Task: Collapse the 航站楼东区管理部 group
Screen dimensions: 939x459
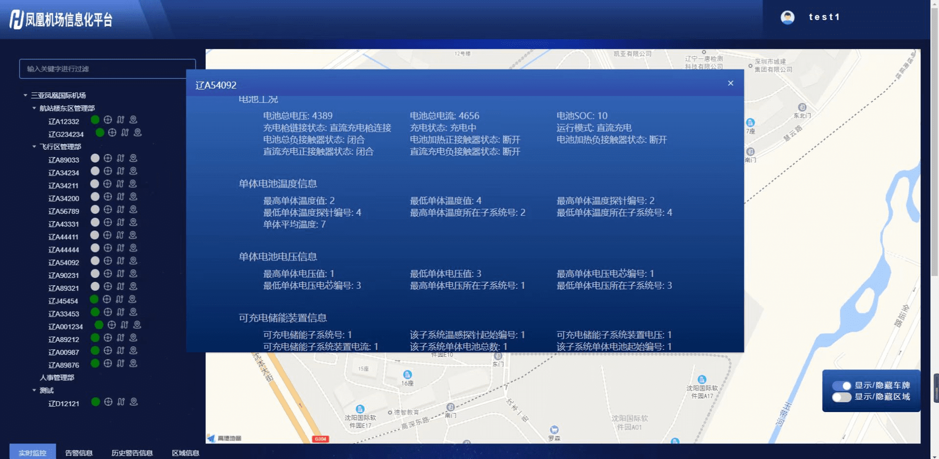Action: pyautogui.click(x=34, y=108)
